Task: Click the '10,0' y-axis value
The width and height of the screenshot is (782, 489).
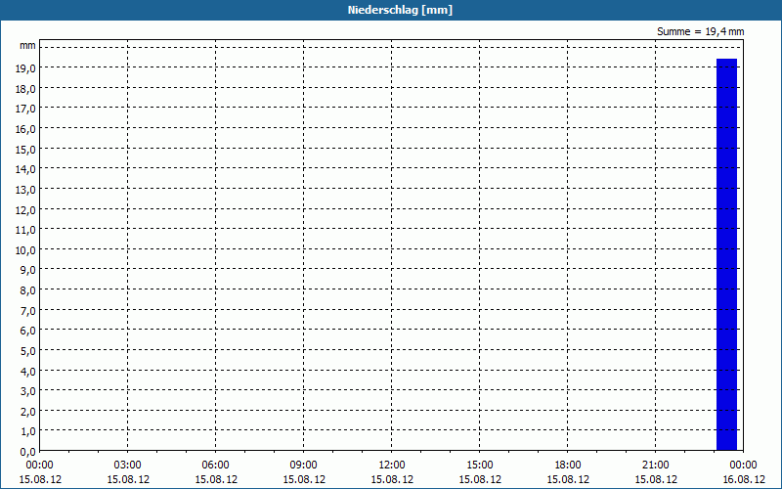Action: coord(25,250)
